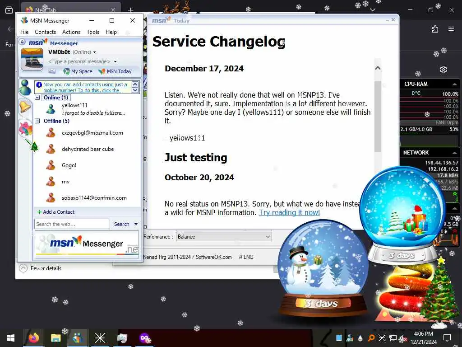
Task: Open the e-mail inbox envelope icon
Action: click(x=52, y=71)
